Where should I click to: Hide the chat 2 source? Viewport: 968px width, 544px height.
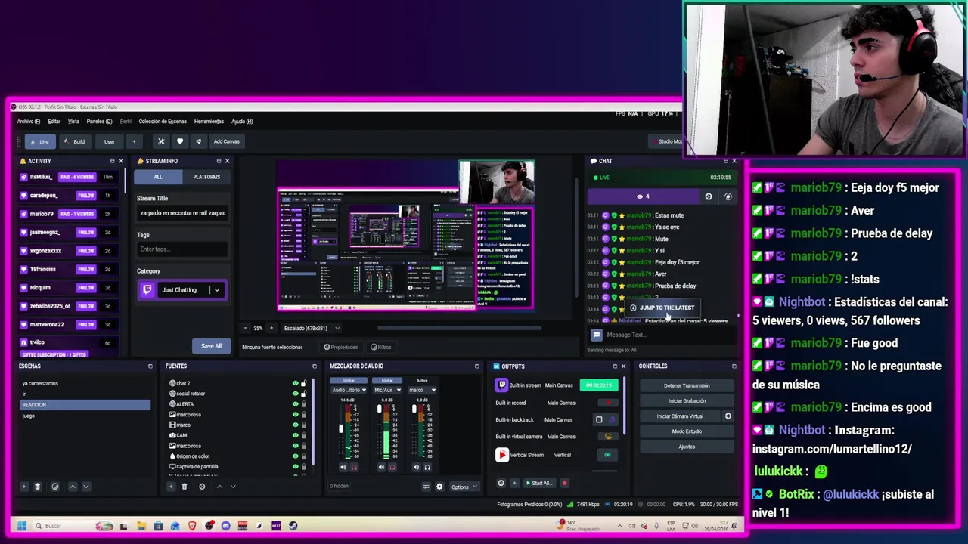click(x=295, y=383)
